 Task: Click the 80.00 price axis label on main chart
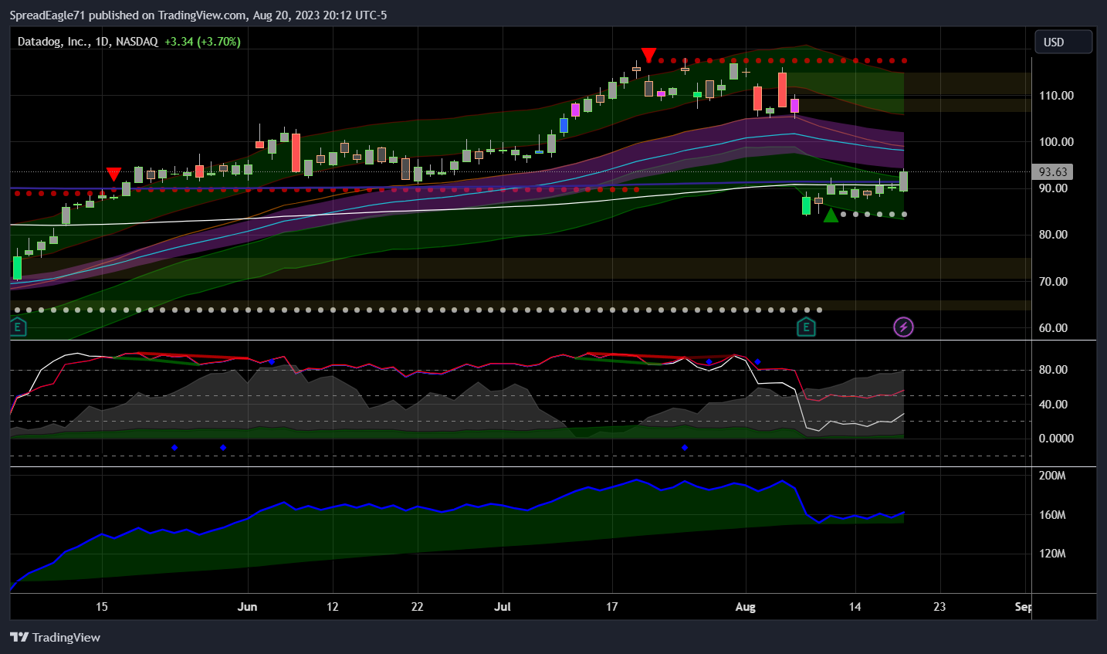(1053, 235)
